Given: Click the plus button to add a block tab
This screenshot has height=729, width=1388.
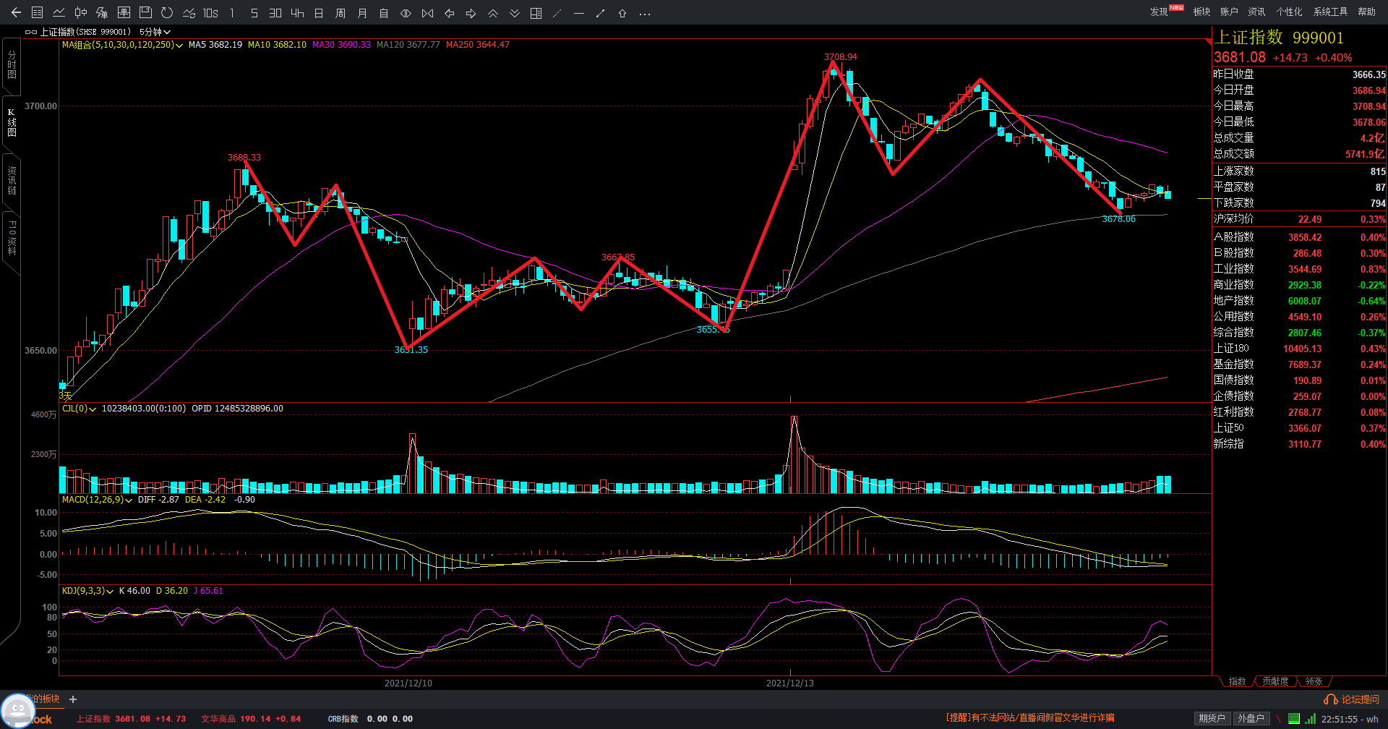Looking at the screenshot, I should tap(73, 699).
